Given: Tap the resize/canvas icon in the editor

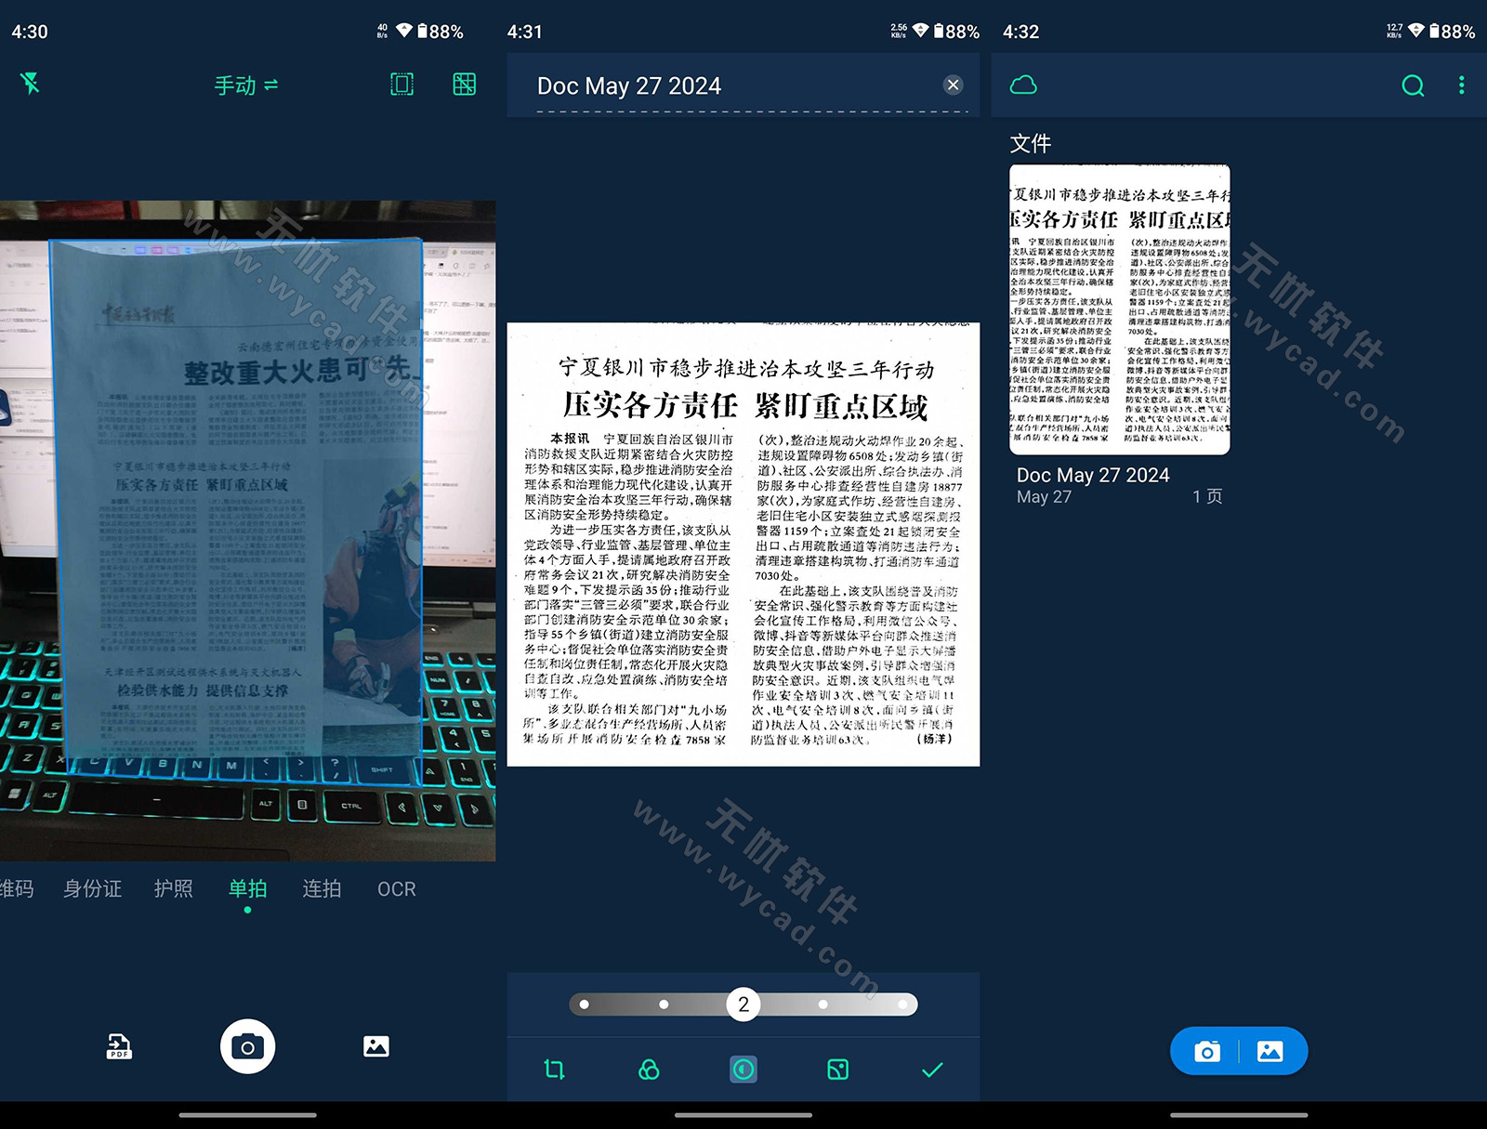Looking at the screenshot, I should coord(835,1070).
